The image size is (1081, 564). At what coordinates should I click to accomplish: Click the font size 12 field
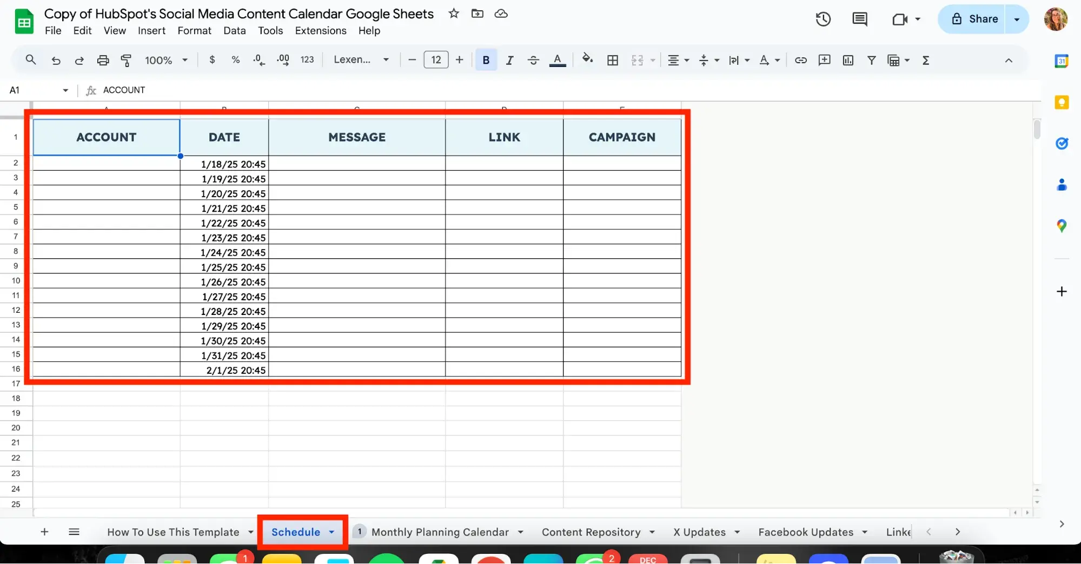point(436,60)
